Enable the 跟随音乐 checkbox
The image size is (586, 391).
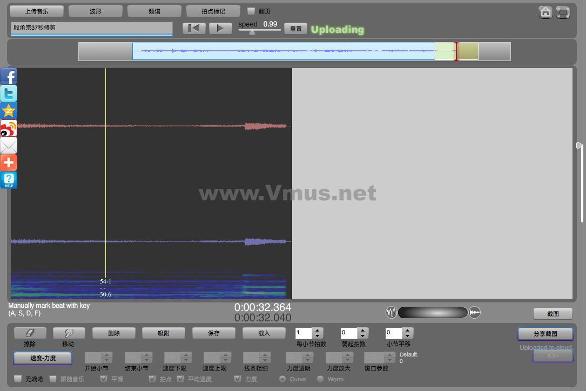click(53, 379)
